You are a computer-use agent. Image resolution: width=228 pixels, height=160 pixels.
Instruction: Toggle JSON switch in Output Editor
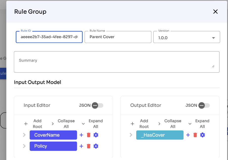(x=204, y=105)
